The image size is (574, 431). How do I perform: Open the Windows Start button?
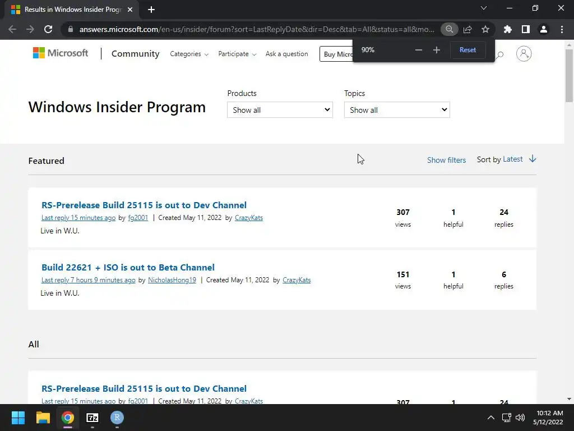[x=18, y=418]
